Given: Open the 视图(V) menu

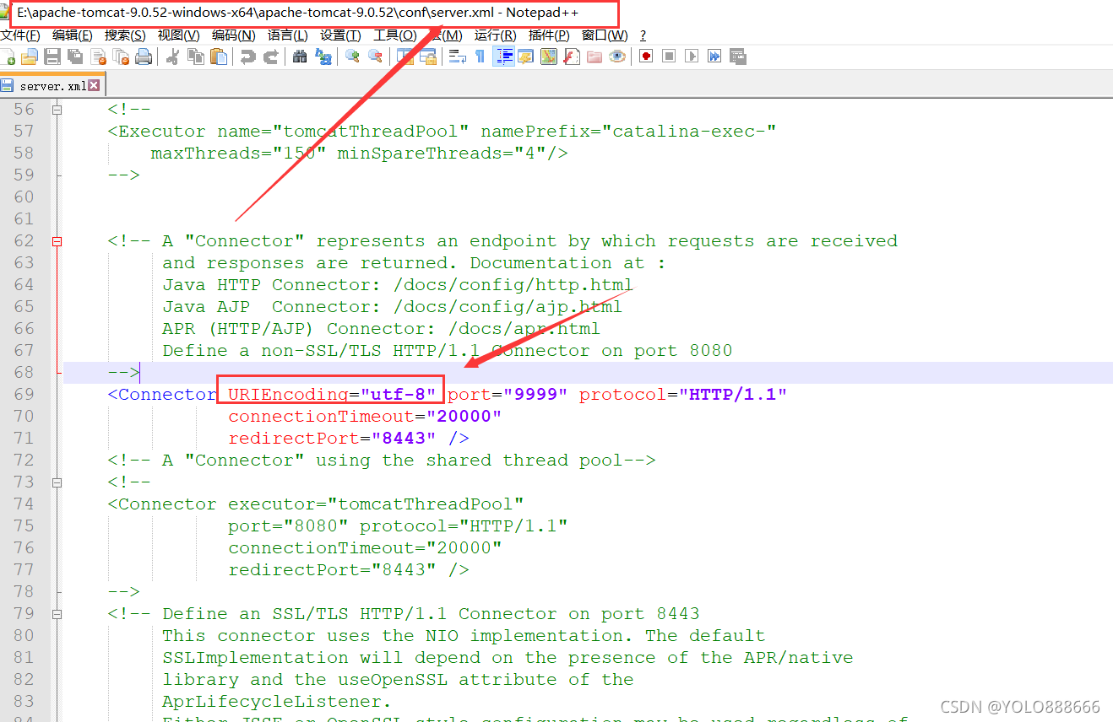Looking at the screenshot, I should (x=179, y=35).
